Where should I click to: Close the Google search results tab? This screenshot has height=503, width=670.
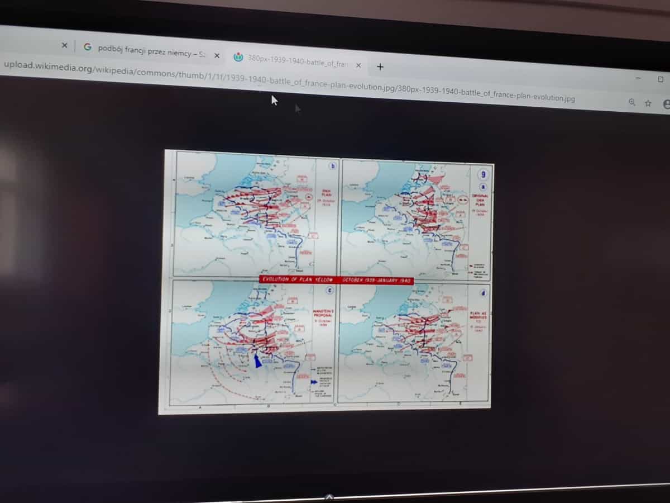point(217,55)
